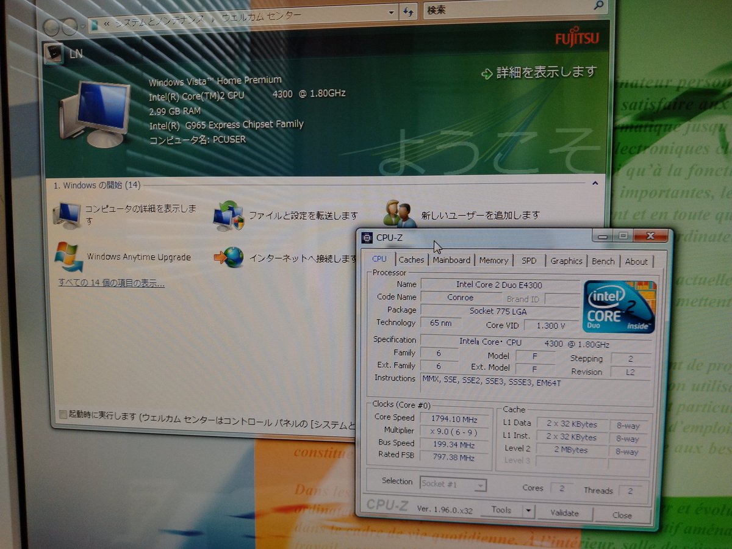Click 新しいユーザーを追加します text
Image resolution: width=732 pixels, height=549 pixels.
click(x=481, y=215)
